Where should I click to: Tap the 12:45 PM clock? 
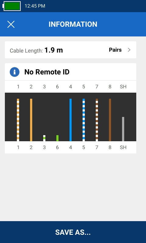coord(35,6)
